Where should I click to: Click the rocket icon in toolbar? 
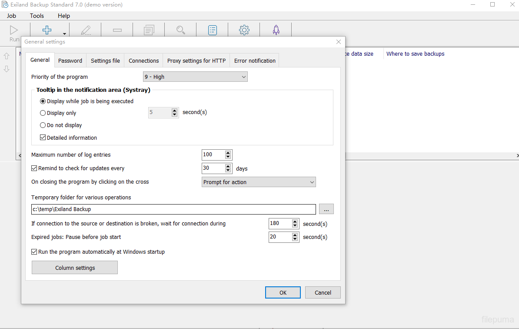point(276,30)
